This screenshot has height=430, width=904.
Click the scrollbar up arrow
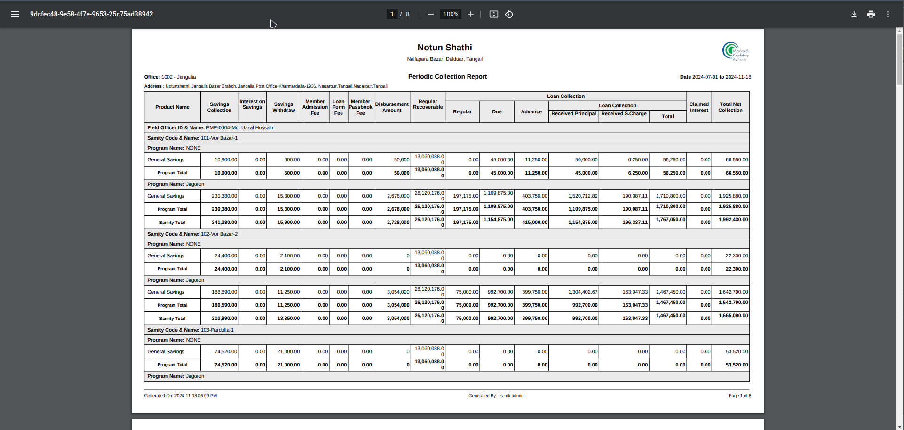(899, 31)
